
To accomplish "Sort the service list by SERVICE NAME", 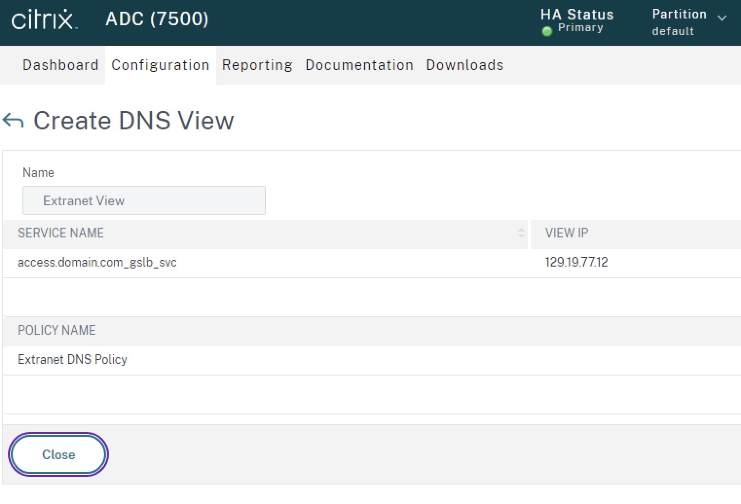I will point(60,233).
